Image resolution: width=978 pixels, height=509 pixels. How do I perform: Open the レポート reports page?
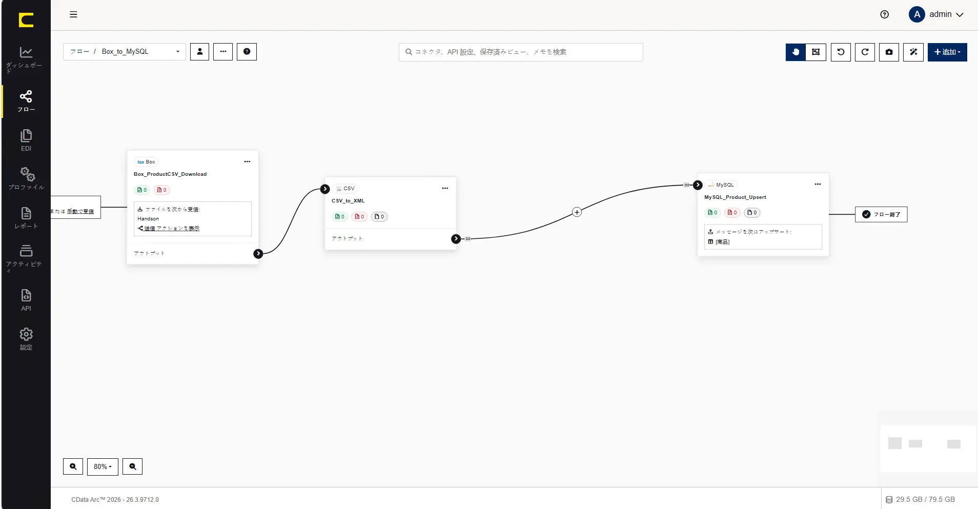click(x=26, y=217)
